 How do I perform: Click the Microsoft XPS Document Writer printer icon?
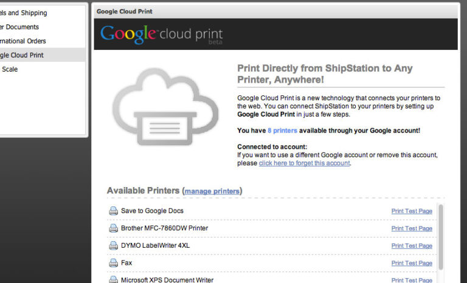tap(113, 279)
